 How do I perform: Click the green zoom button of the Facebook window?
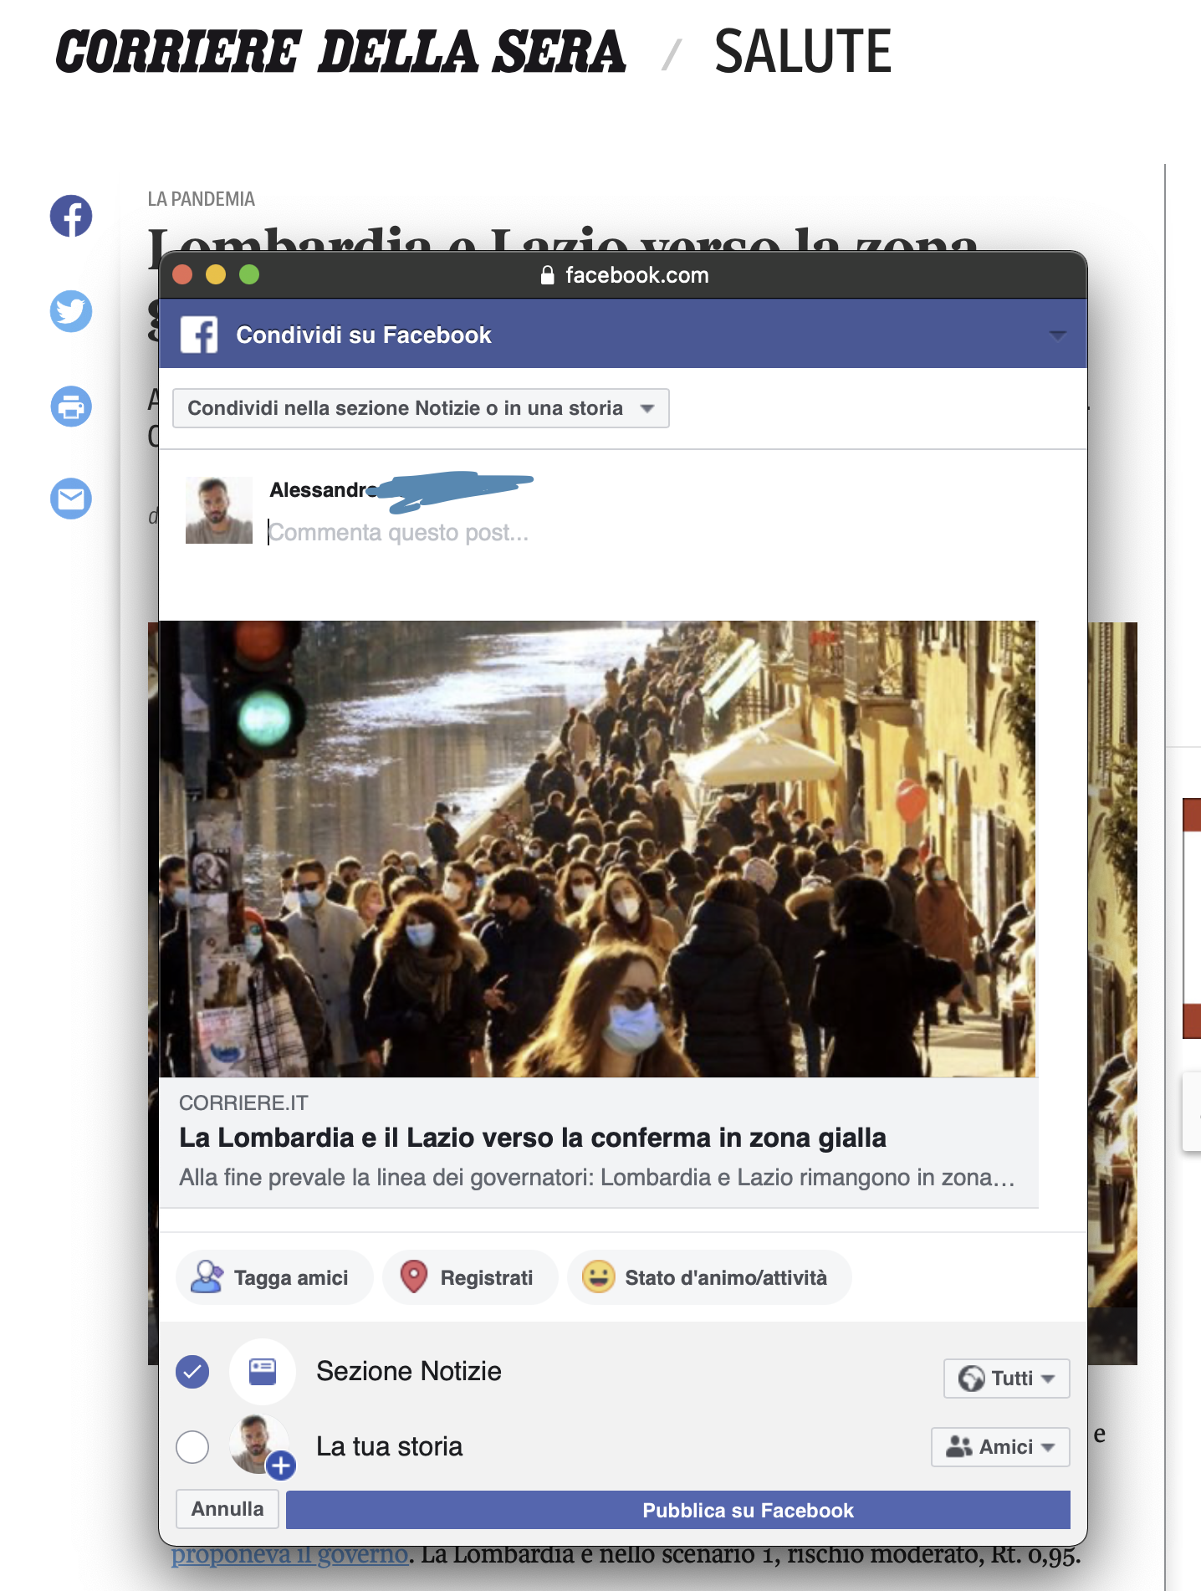coord(249,274)
